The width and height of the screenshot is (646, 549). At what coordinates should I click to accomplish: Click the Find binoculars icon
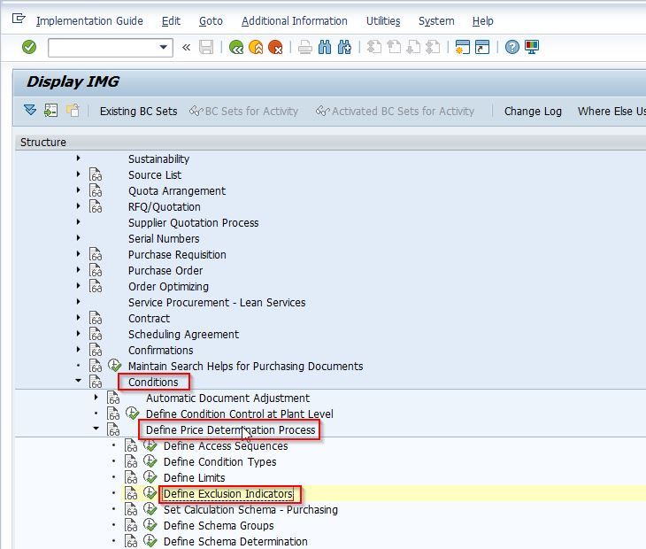tap(325, 48)
